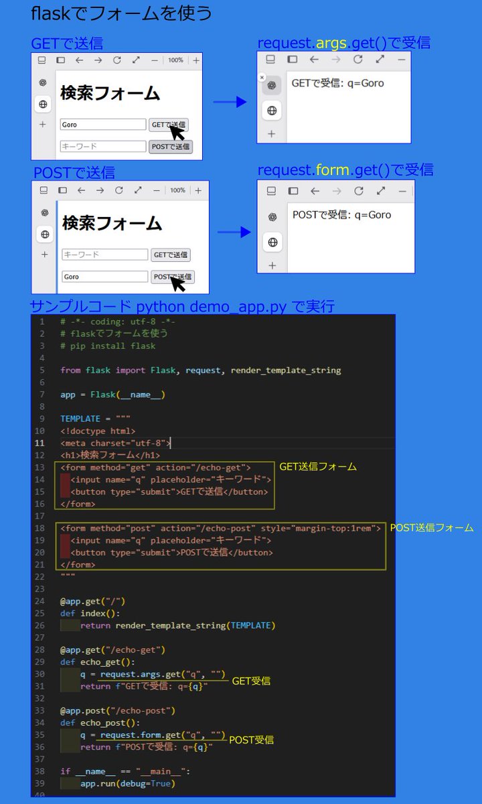Viewport: 482px width, 804px height.
Task: Click the back arrow in the GETで送信 form window
Action: pos(79,60)
